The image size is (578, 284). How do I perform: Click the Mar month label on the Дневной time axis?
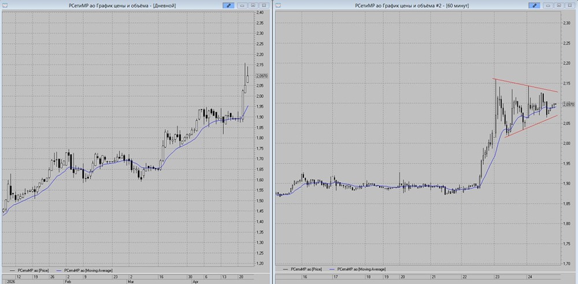pos(131,281)
